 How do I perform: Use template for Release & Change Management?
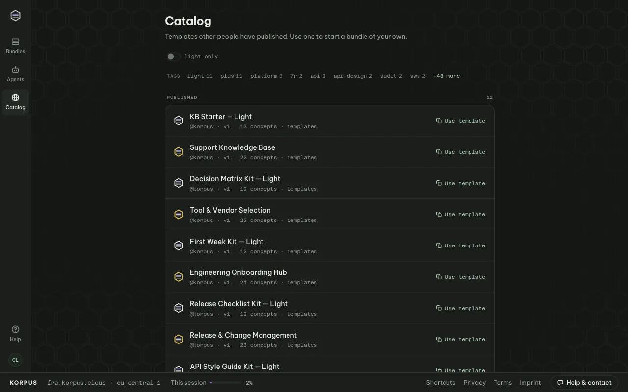point(460,339)
